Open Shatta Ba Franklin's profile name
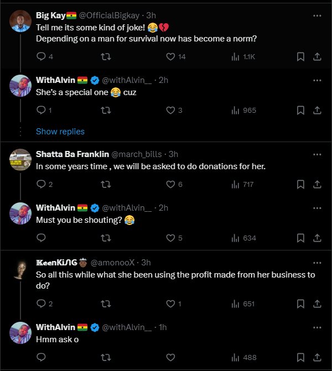The image size is (332, 371). pyautogui.click(x=72, y=154)
